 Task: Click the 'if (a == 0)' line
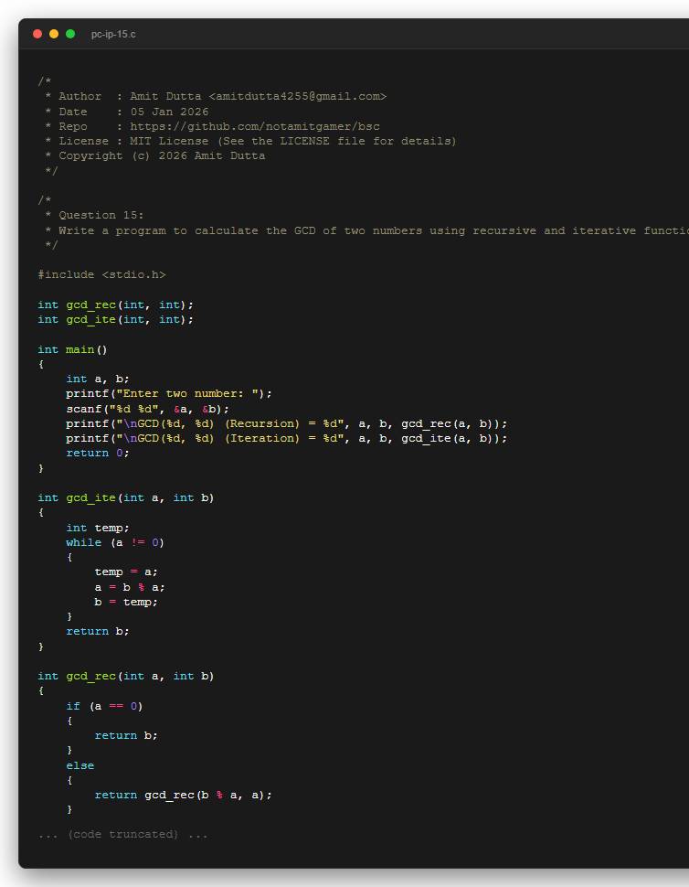click(104, 706)
